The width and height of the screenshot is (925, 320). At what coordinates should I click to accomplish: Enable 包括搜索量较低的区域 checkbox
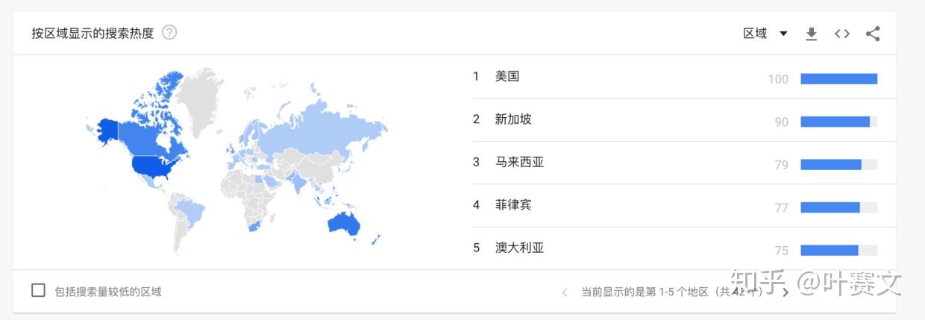click(x=38, y=291)
